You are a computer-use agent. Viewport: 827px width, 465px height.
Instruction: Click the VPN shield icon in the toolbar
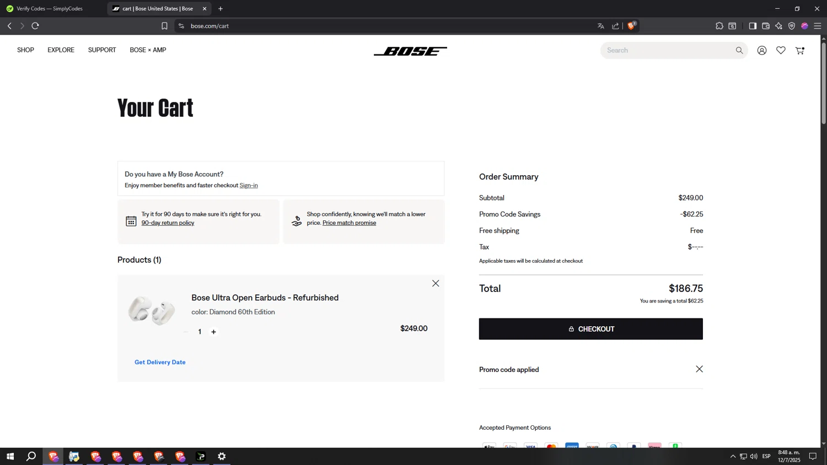pos(791,26)
